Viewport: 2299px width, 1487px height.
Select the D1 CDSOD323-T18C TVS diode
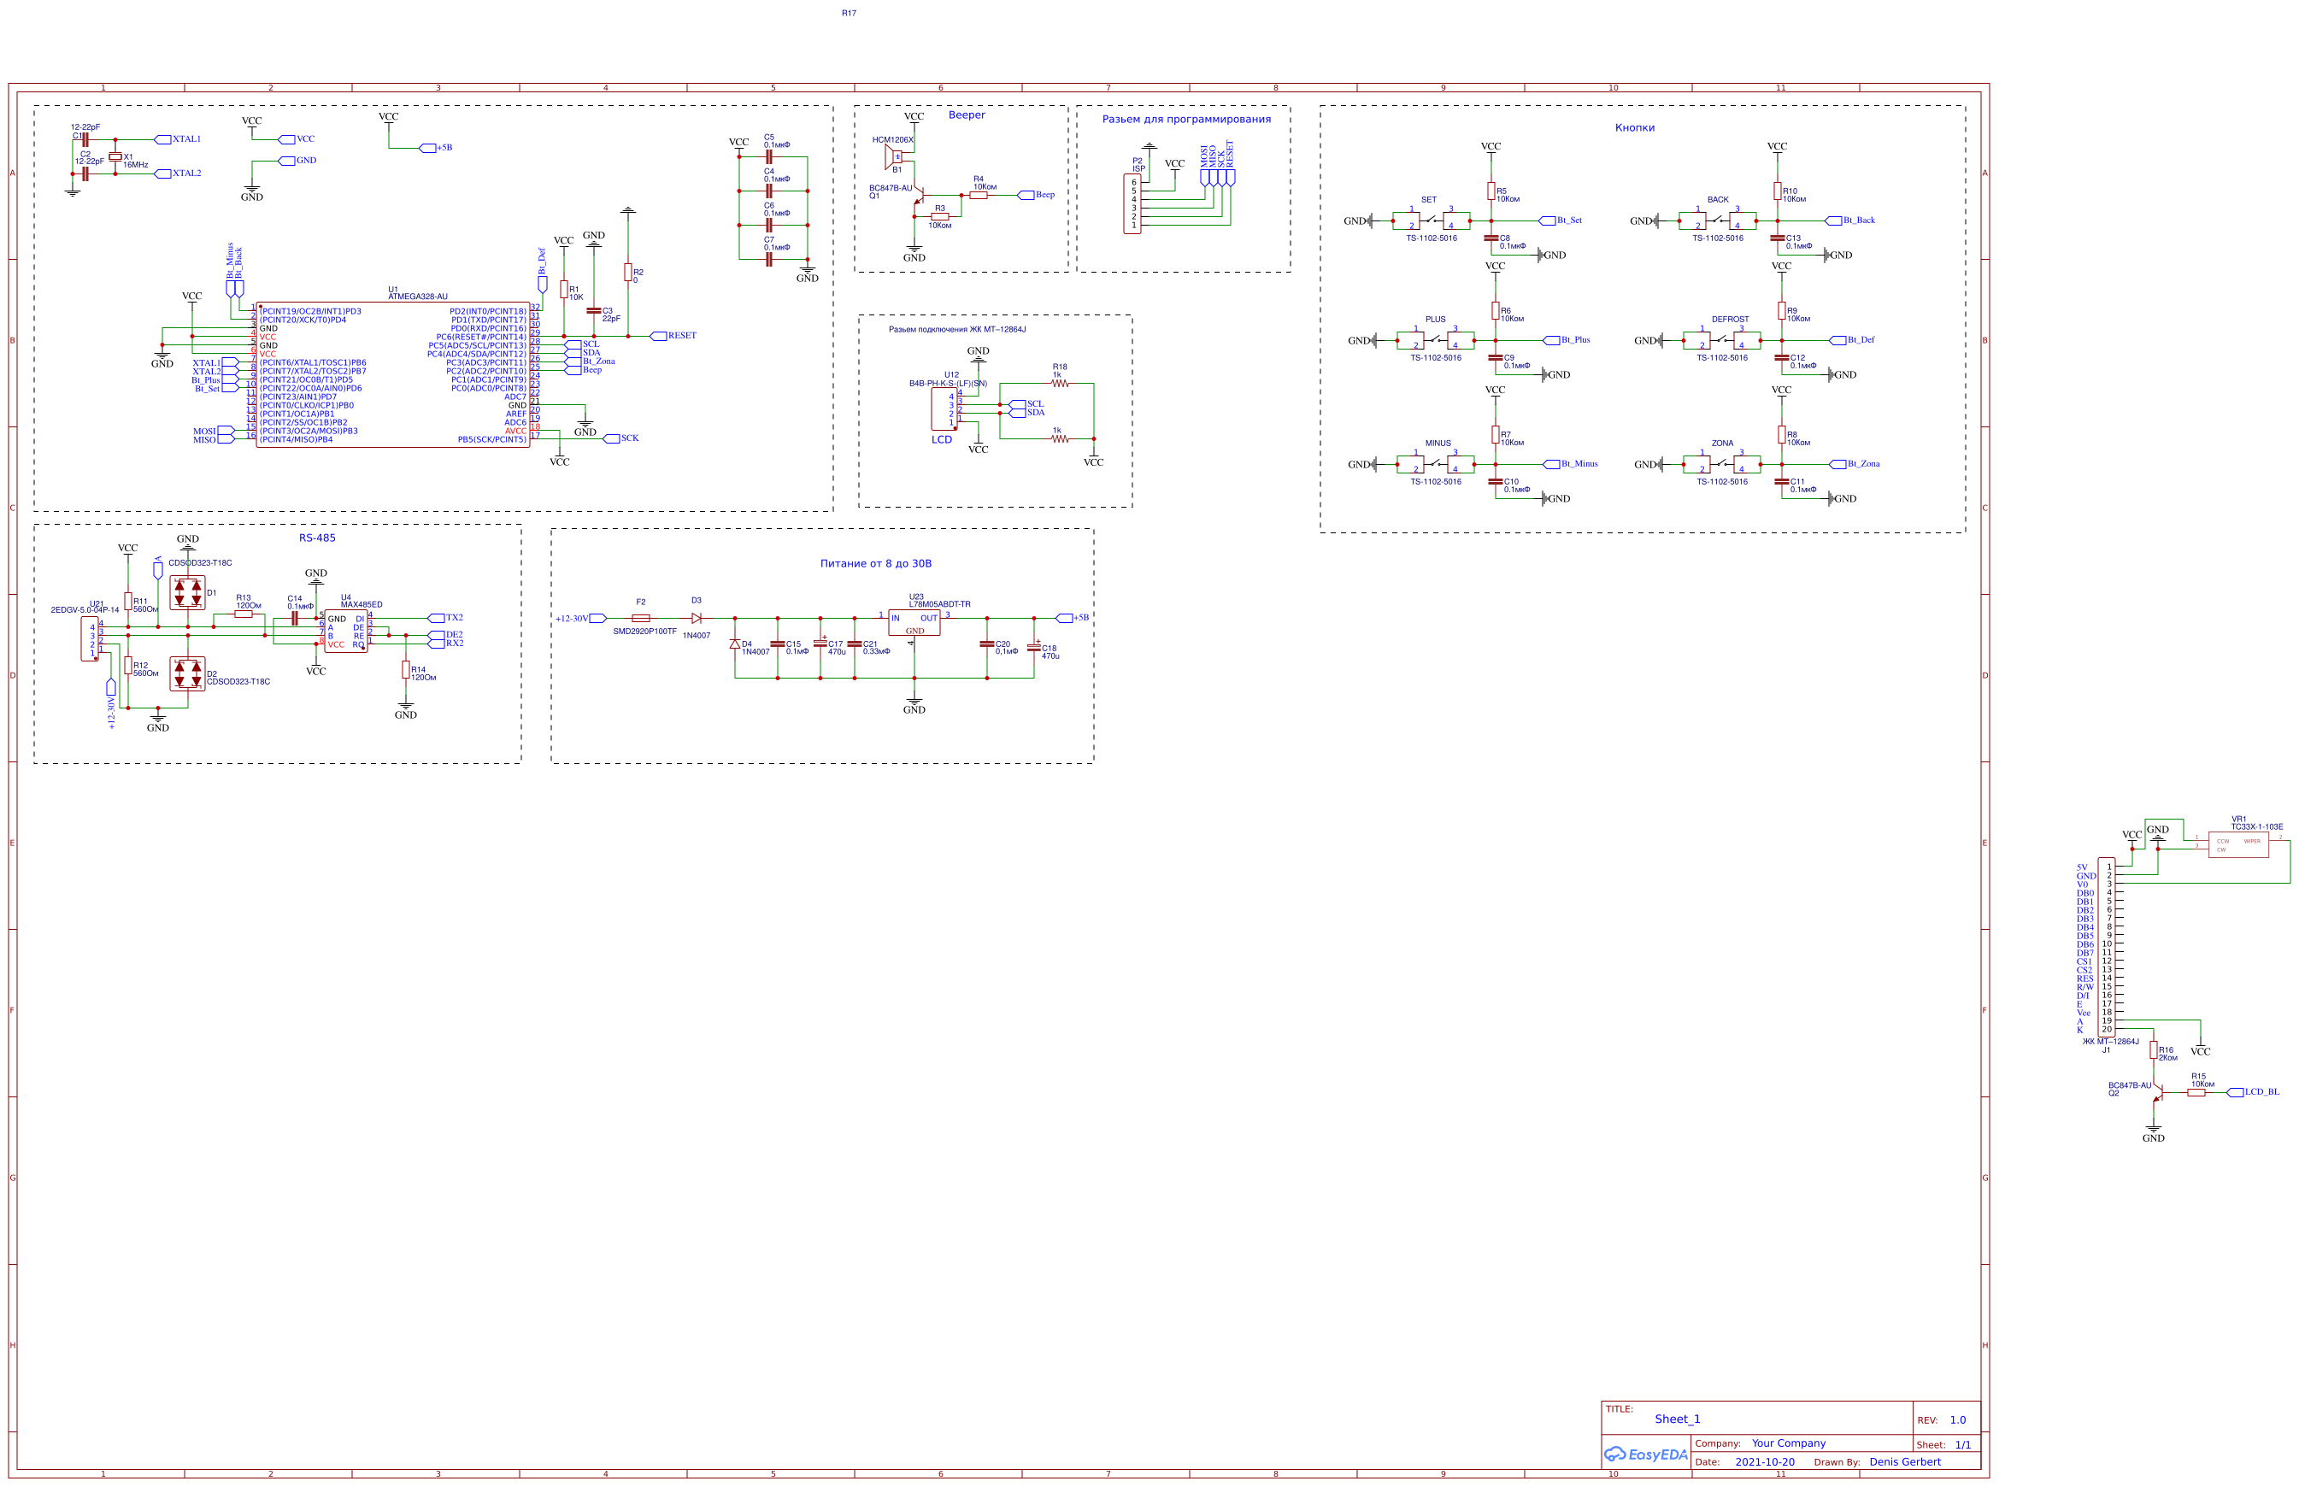tap(187, 593)
